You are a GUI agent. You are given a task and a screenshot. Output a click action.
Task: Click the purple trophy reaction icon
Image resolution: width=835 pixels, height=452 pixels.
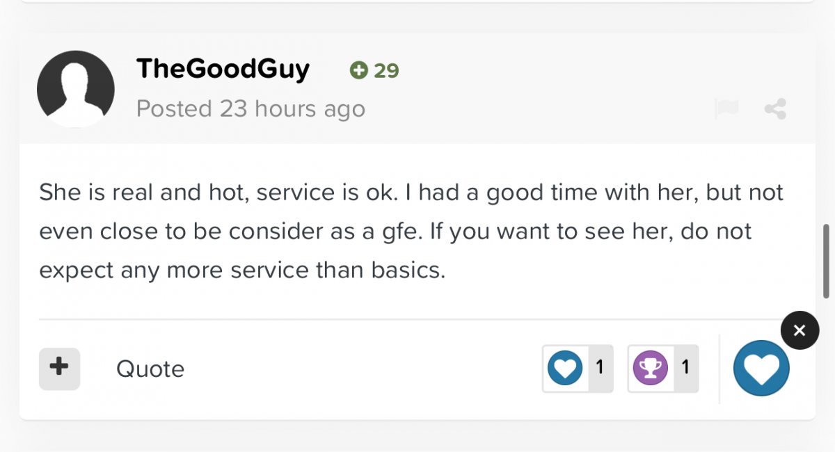point(651,368)
